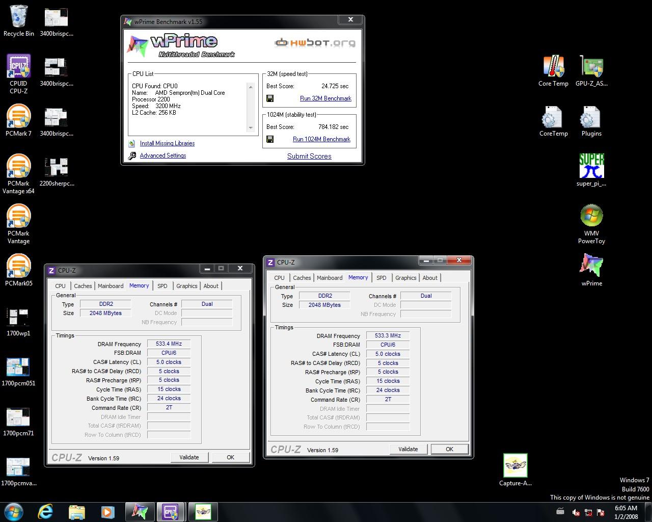This screenshot has width=652, height=522.
Task: Switch to Mainboard tab in right CPU-Z window
Action: click(330, 278)
